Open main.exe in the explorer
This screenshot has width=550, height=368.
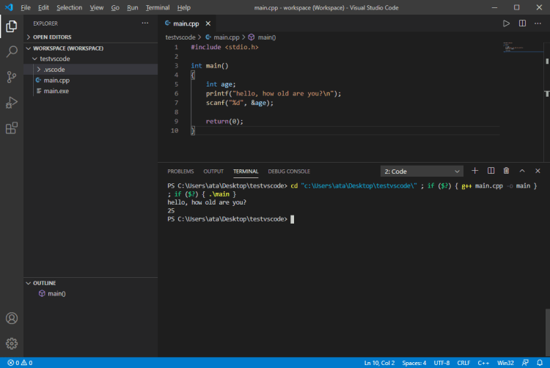pos(56,91)
